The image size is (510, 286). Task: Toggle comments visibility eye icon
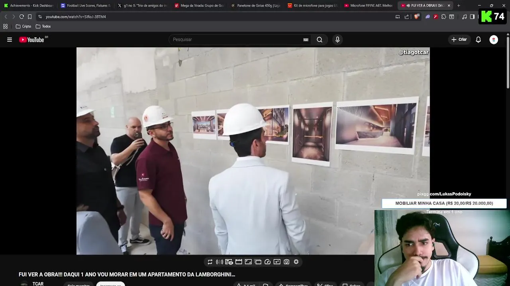click(x=229, y=262)
